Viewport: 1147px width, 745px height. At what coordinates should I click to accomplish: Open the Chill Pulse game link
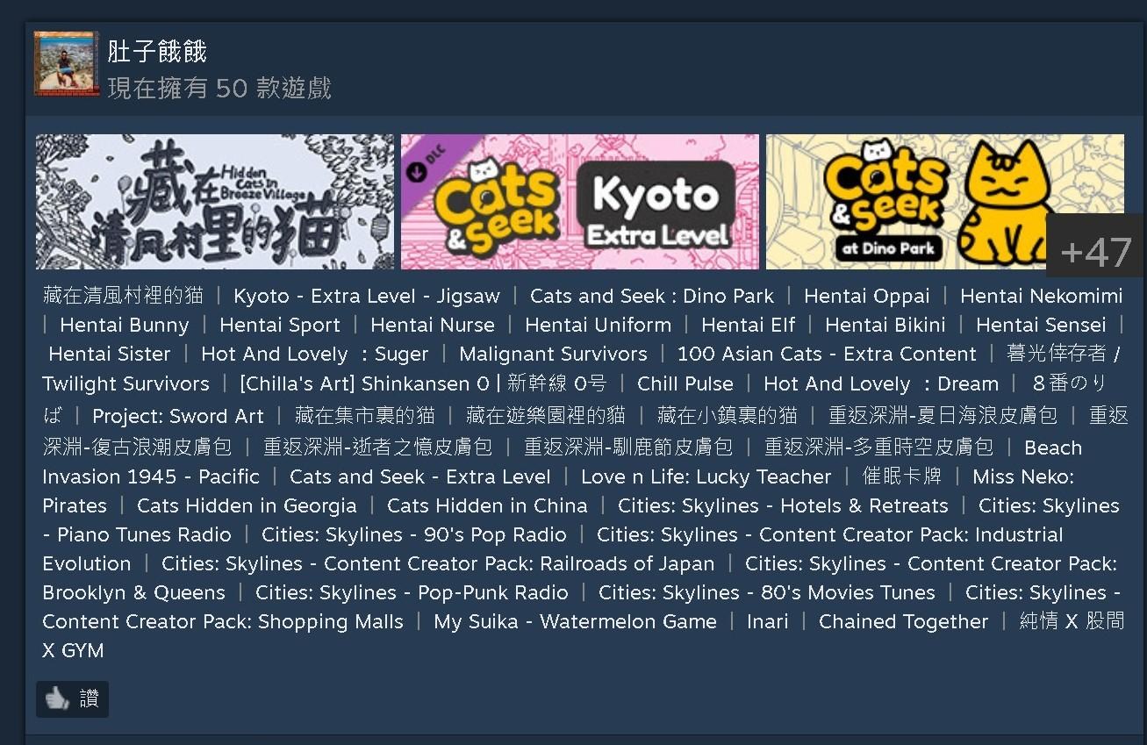tap(685, 383)
